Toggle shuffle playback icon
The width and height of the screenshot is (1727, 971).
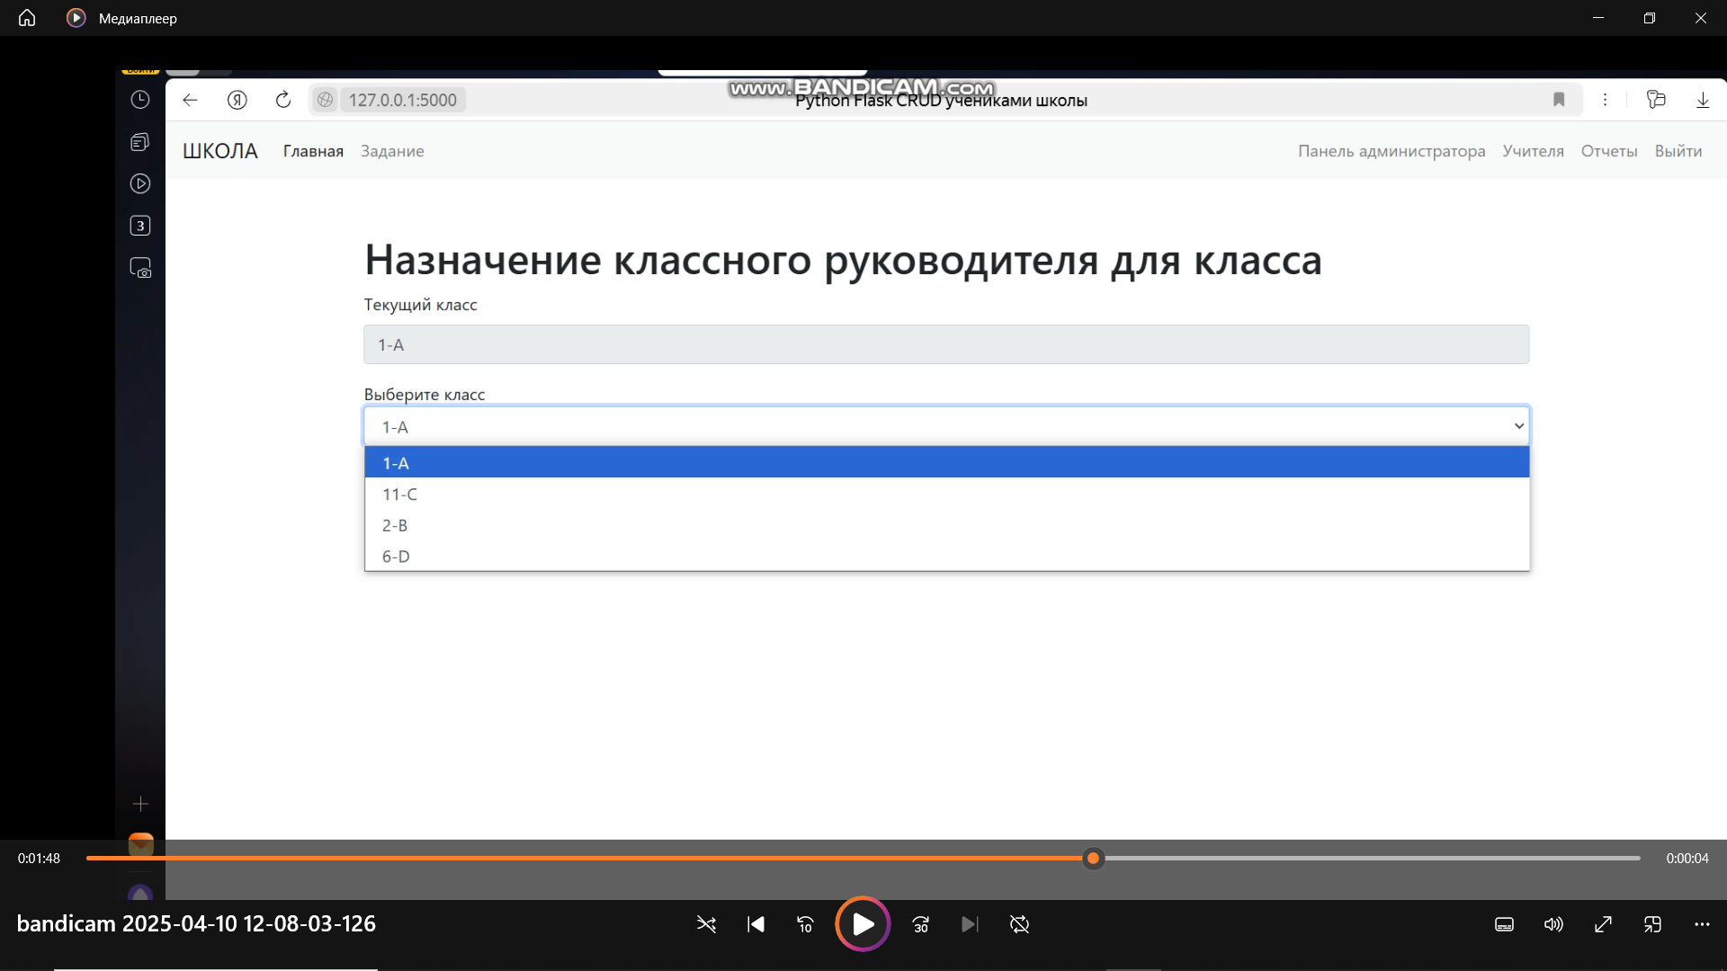coord(706,924)
